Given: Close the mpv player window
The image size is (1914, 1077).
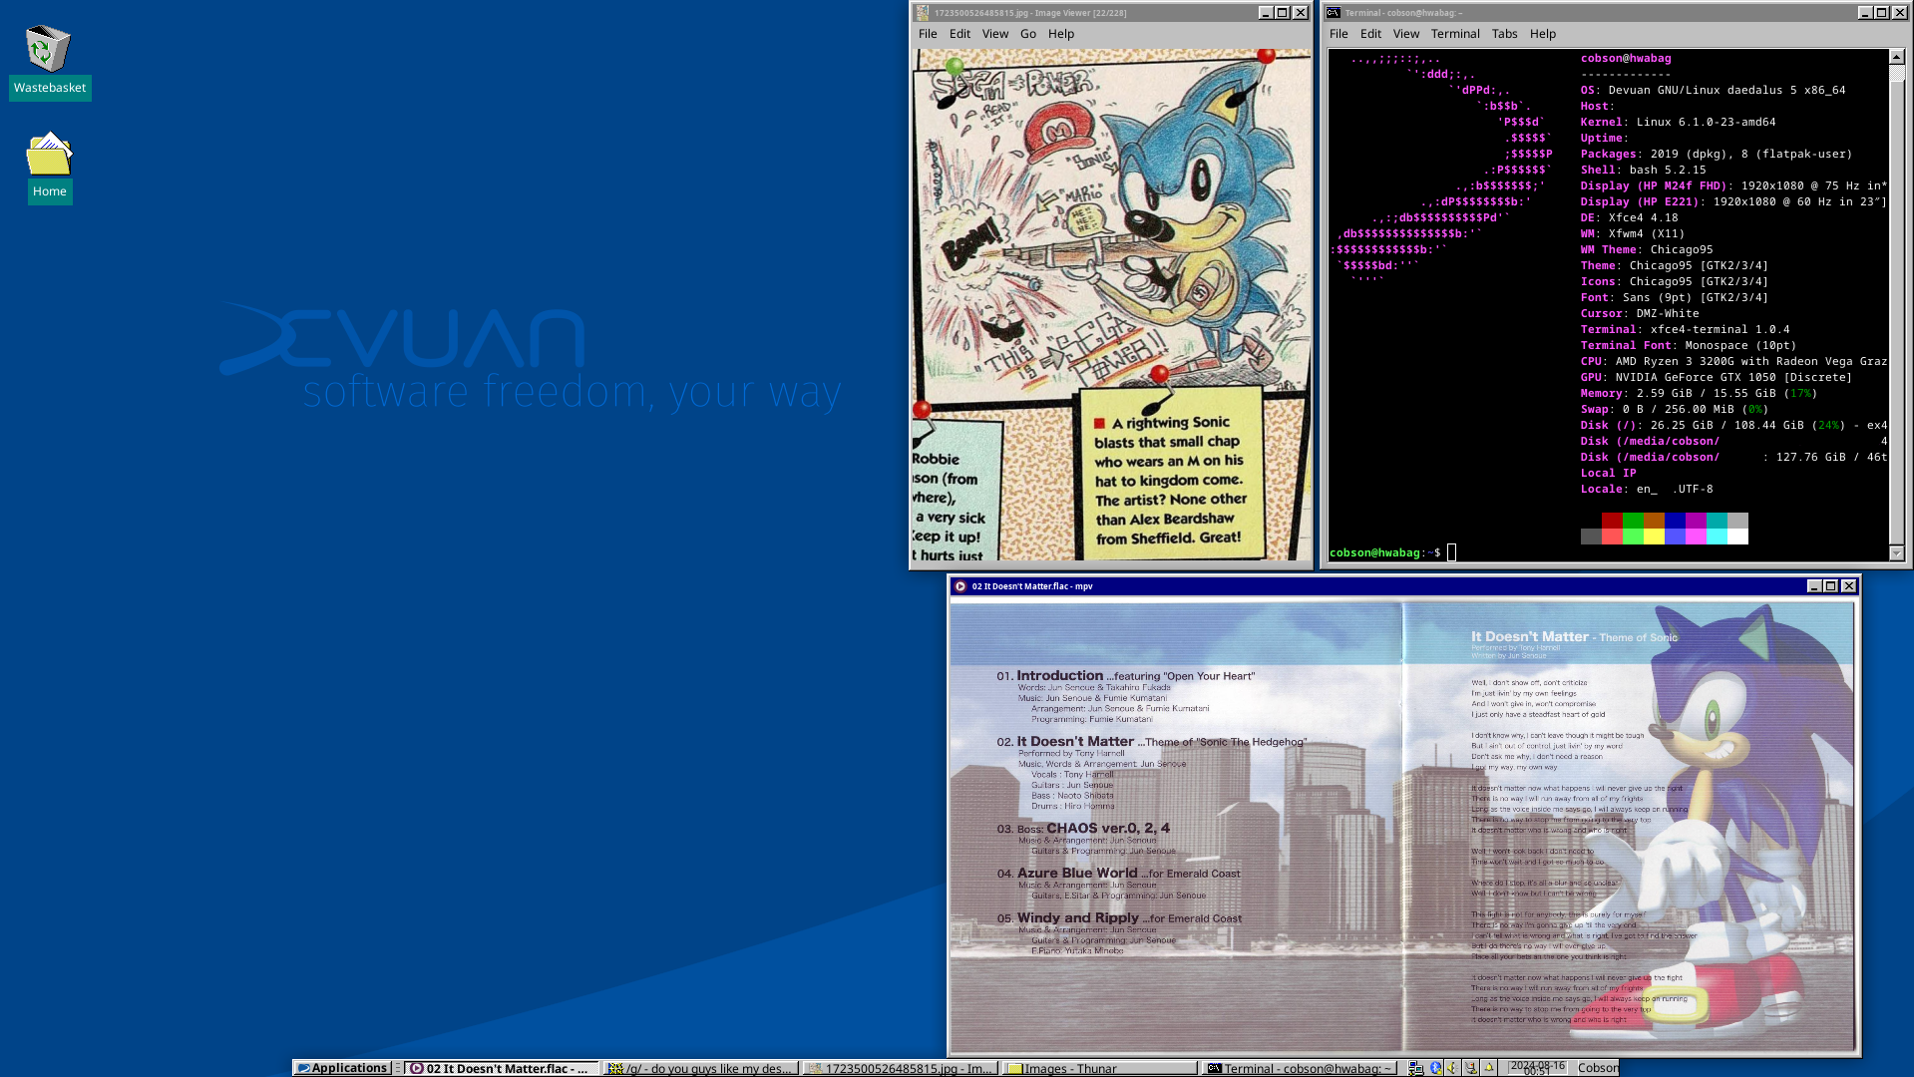Looking at the screenshot, I should pos(1849,586).
